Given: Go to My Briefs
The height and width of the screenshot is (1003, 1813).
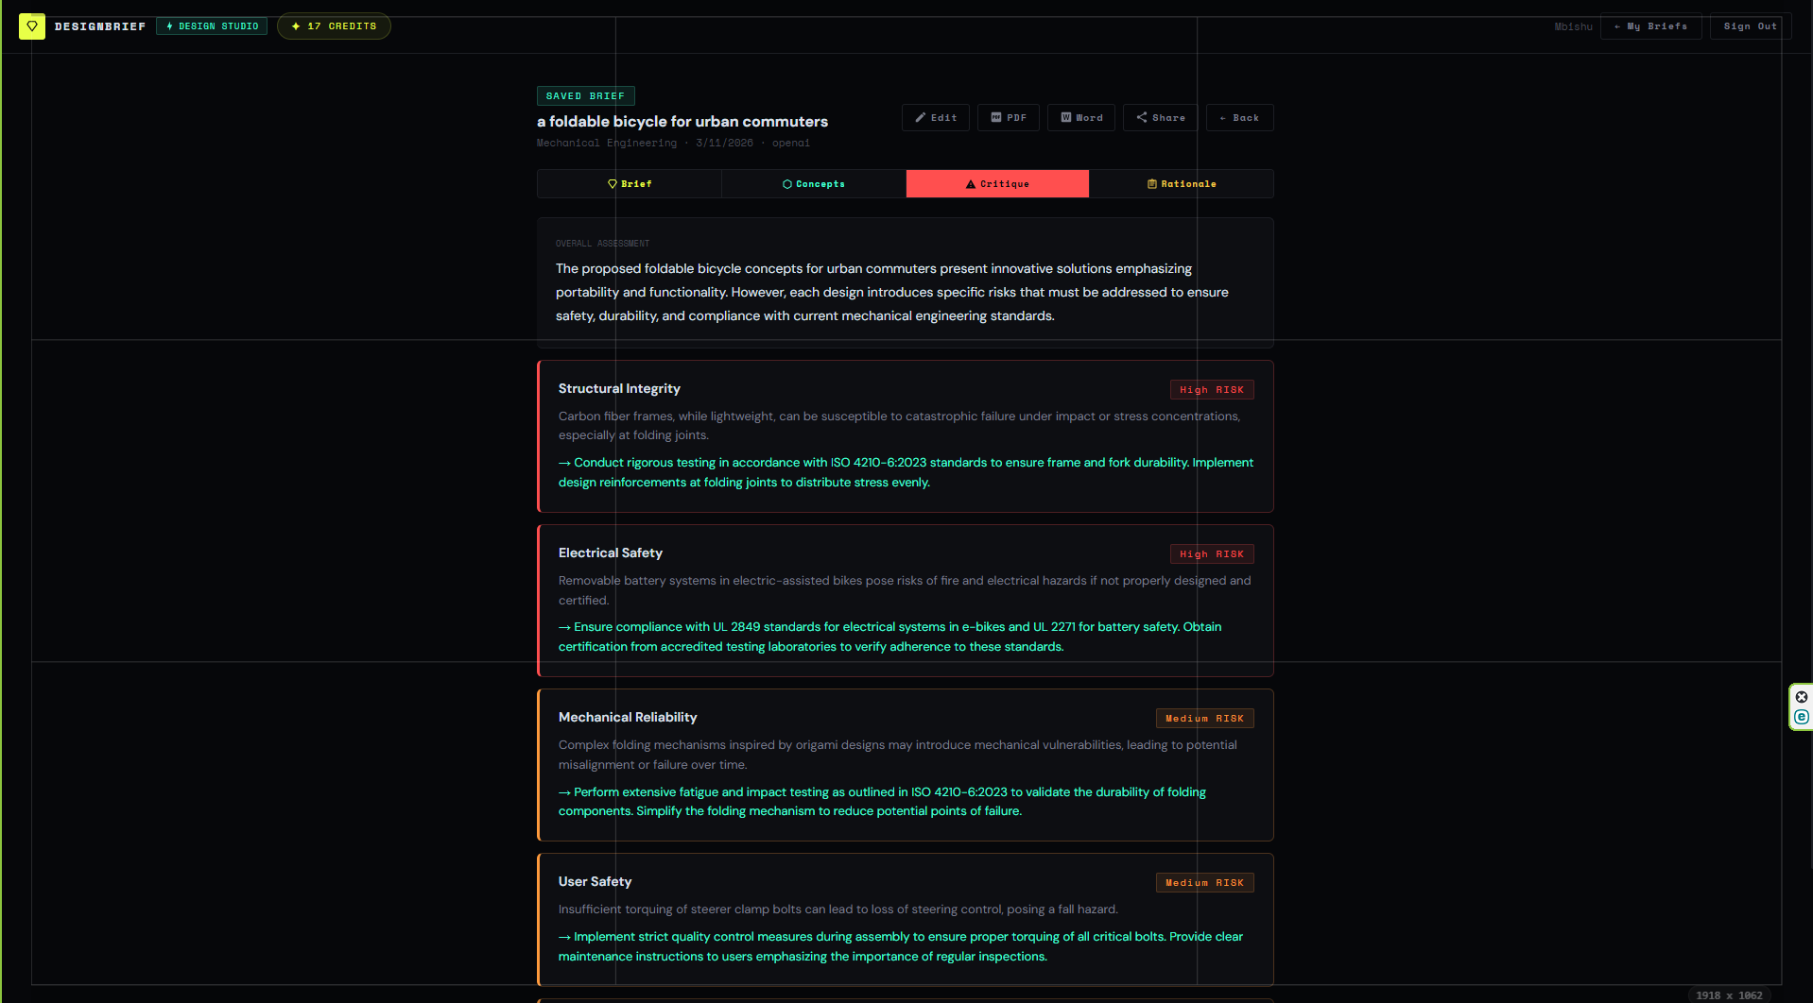Looking at the screenshot, I should [1650, 26].
